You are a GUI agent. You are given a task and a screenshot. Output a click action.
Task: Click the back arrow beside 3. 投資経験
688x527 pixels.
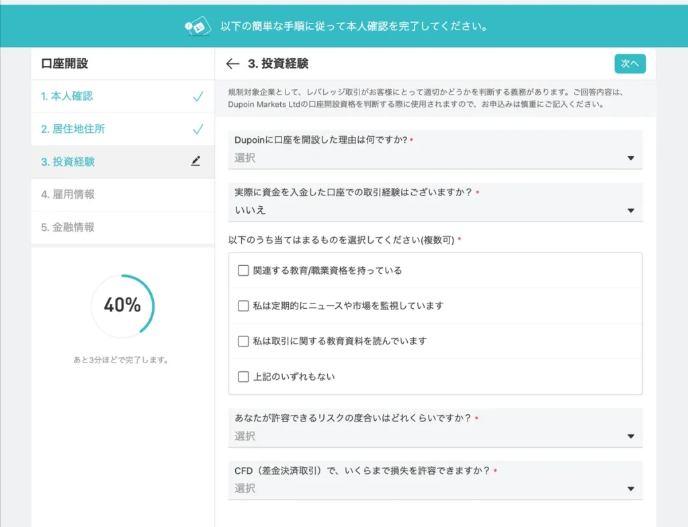tap(232, 64)
